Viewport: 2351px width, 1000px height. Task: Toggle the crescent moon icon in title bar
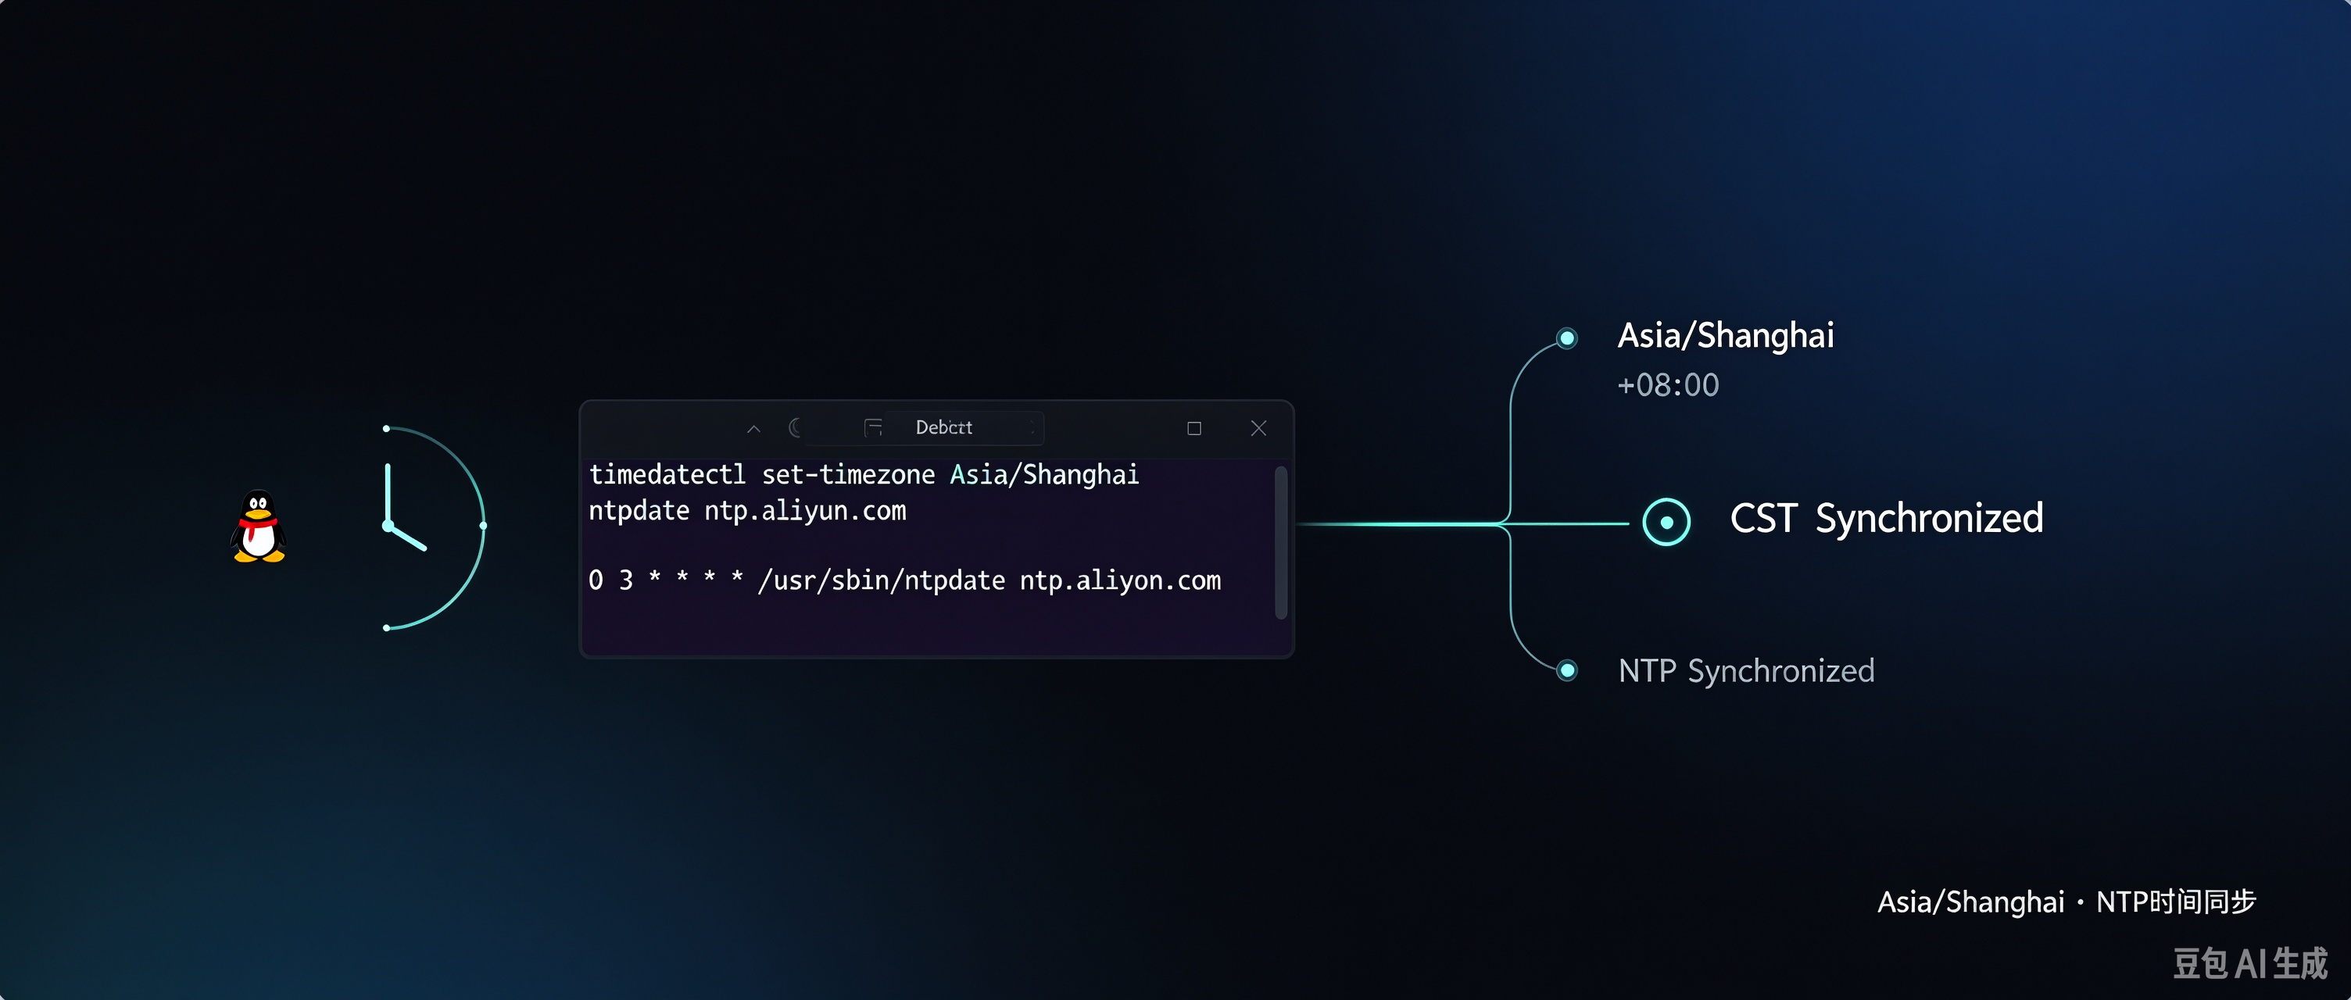[x=795, y=427]
